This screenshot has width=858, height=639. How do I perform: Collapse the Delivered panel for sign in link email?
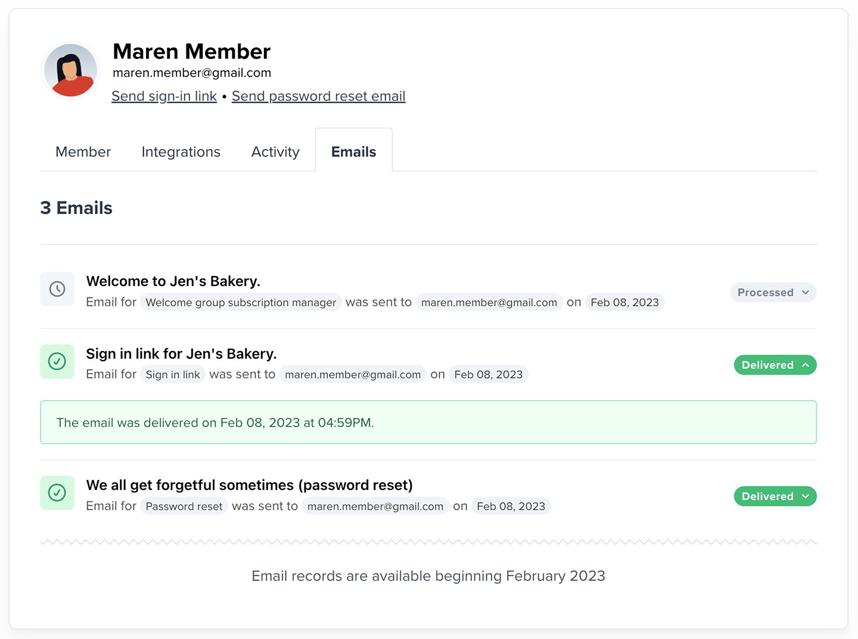point(775,365)
